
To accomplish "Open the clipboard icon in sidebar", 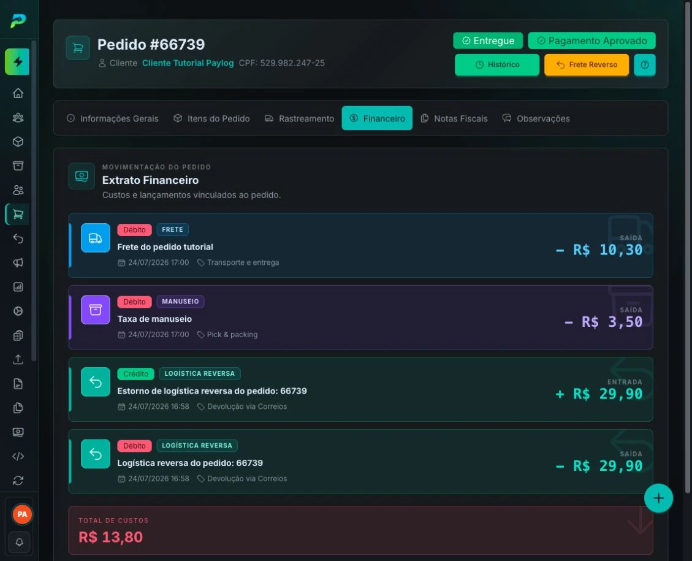I will click(18, 335).
